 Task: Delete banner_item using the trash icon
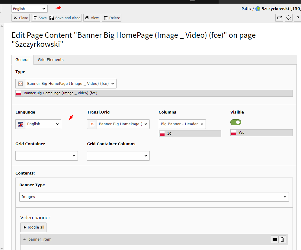[x=282, y=239]
